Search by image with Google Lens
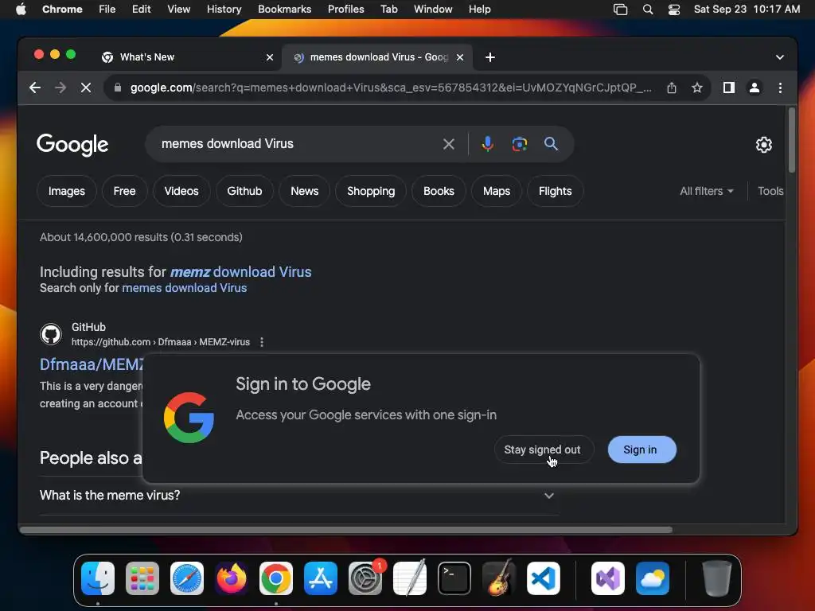Viewport: 815px width, 611px height. (x=519, y=144)
